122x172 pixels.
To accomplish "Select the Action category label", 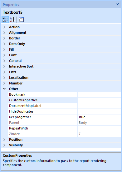I will [x=14, y=27].
